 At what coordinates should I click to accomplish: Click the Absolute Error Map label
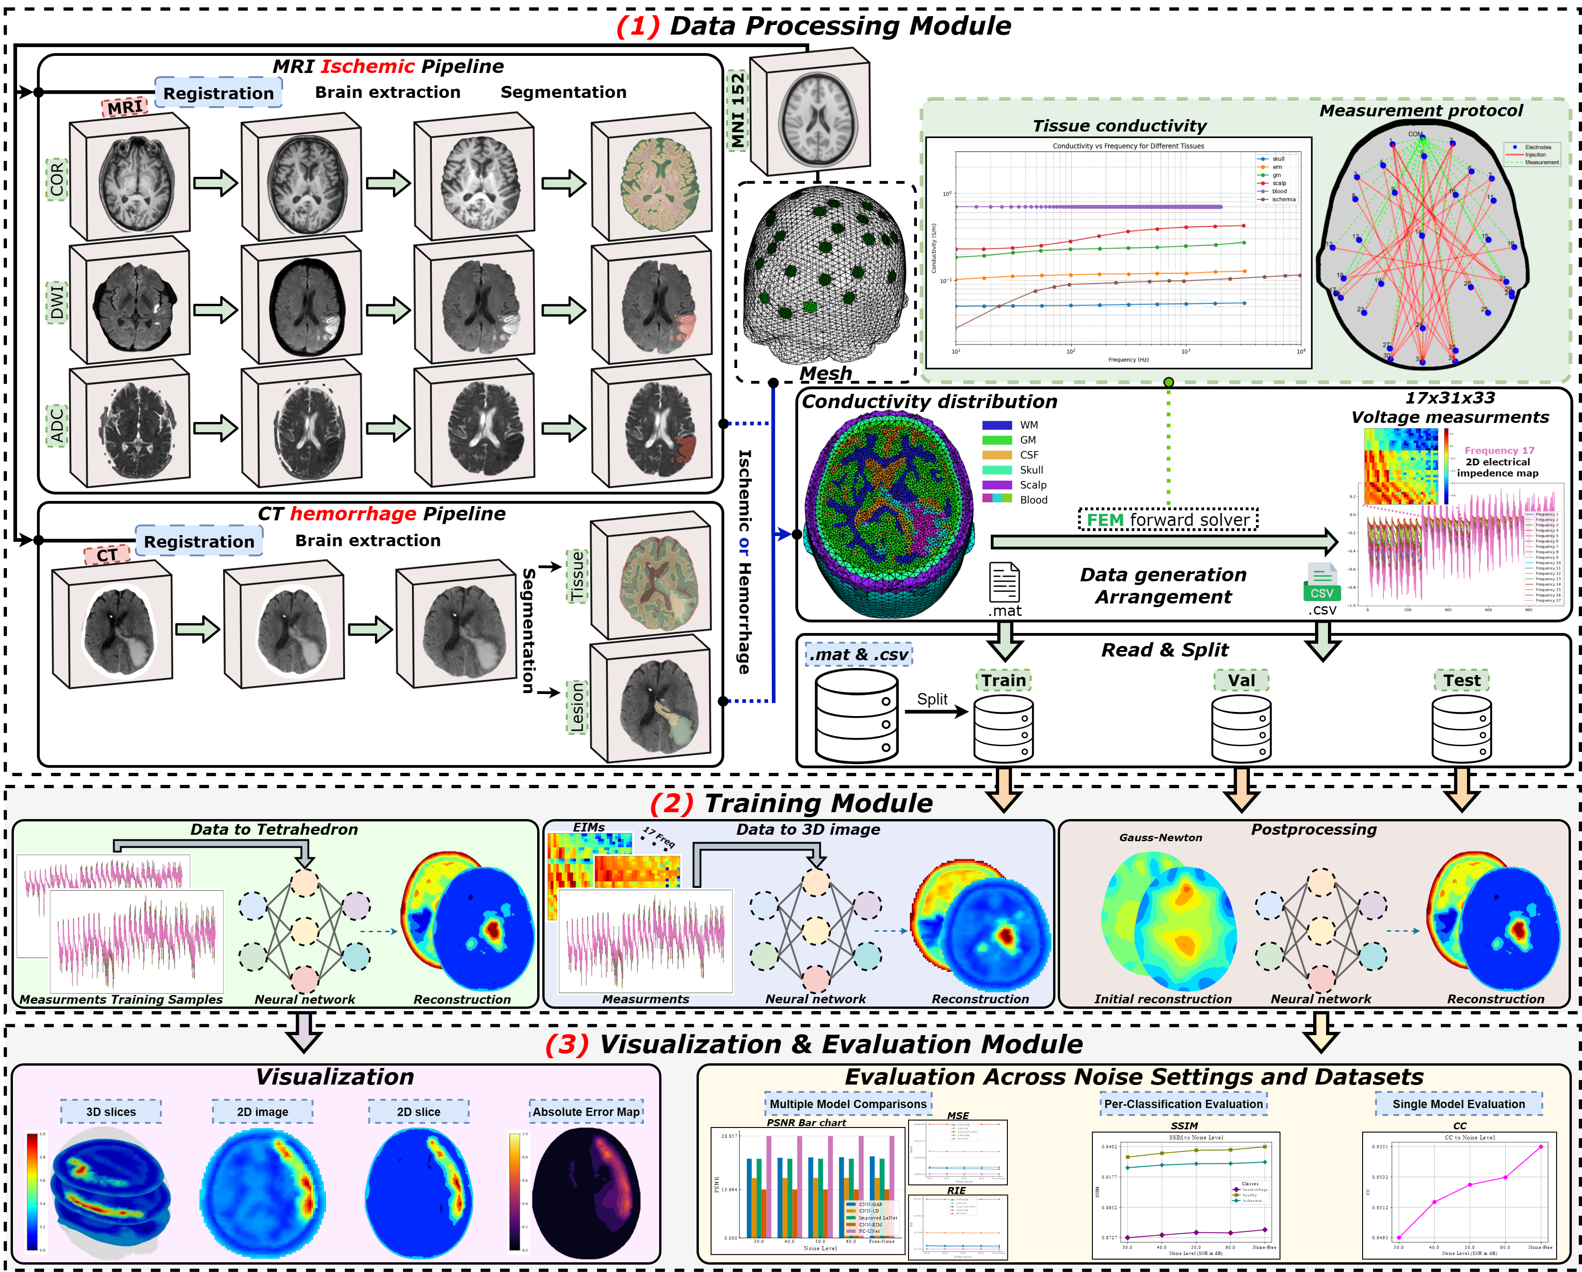[x=586, y=1111]
